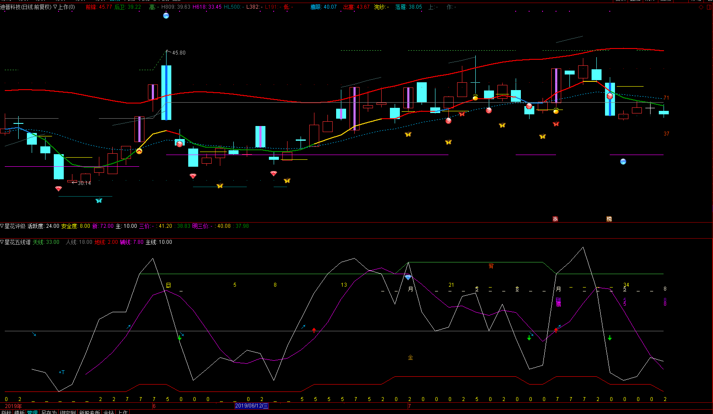
Task: Expand the 上作(0) indicator dropdown triangle
Action: (55, 7)
